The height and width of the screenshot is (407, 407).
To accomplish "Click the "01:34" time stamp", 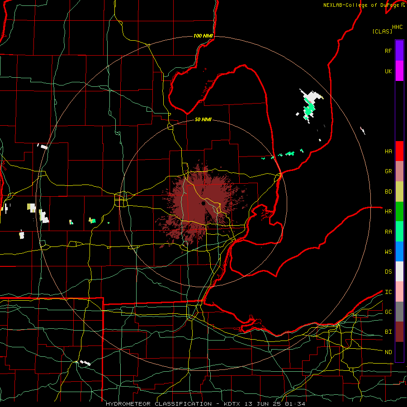I will (x=295, y=404).
